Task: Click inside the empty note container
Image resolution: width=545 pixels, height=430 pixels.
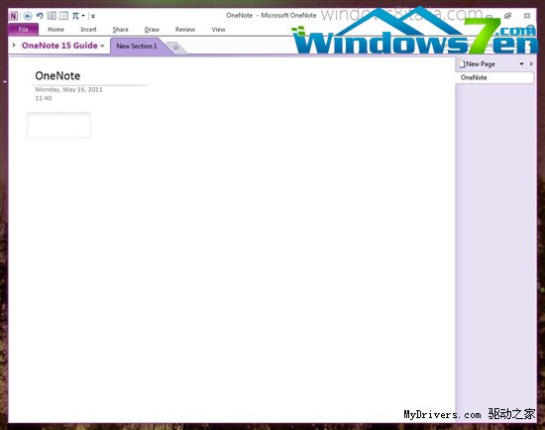Action: pos(59,125)
